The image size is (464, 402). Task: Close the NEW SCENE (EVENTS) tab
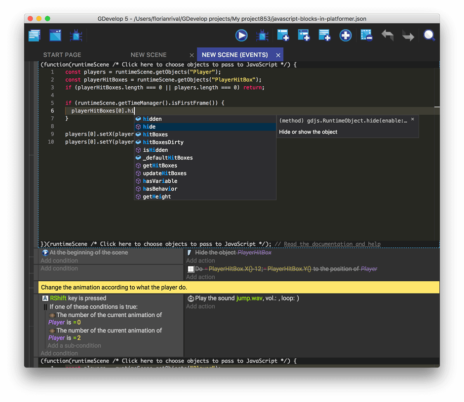tap(278, 55)
